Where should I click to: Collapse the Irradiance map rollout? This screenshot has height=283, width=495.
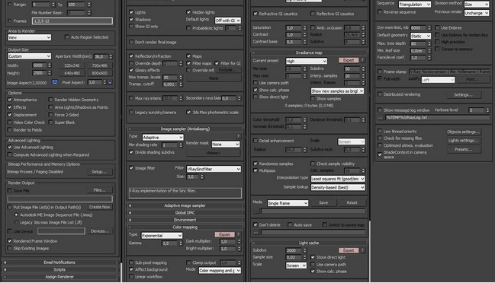(309, 52)
